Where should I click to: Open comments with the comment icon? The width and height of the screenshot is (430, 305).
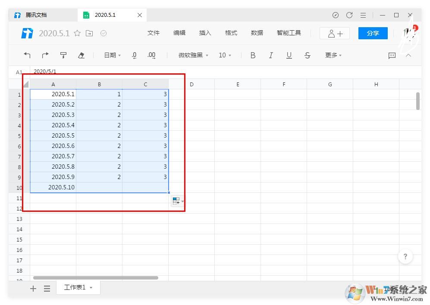click(x=391, y=55)
